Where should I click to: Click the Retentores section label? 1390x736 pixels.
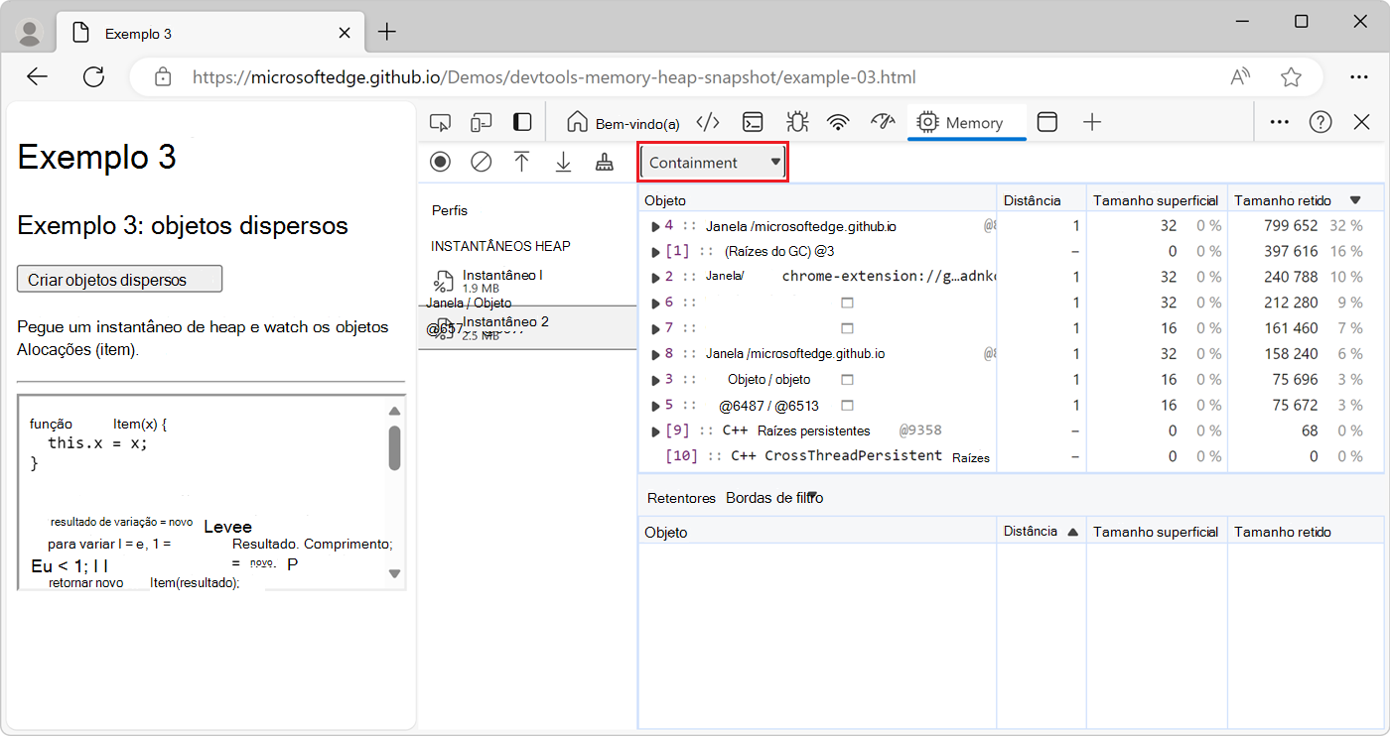(x=681, y=498)
